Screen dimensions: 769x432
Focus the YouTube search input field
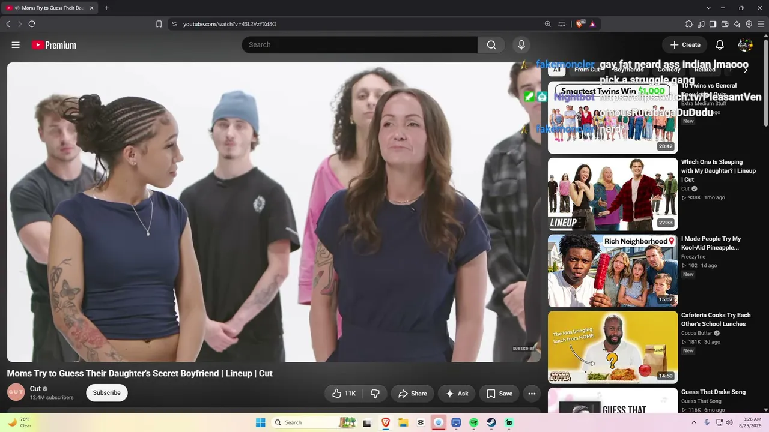359,45
